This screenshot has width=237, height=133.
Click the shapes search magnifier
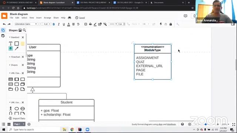pyautogui.click(x=24, y=30)
